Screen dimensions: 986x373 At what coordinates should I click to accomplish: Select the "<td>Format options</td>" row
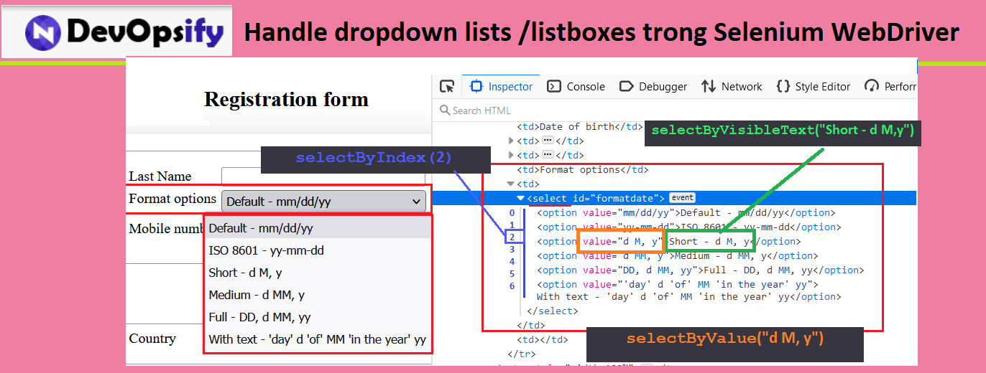pyautogui.click(x=583, y=169)
